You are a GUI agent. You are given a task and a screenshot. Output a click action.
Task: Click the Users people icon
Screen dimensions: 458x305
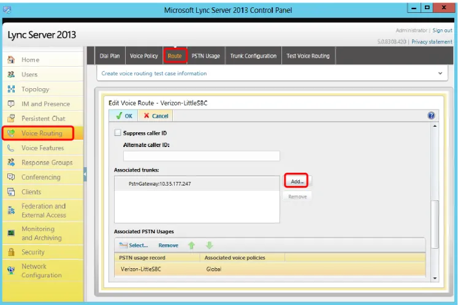pyautogui.click(x=11, y=75)
